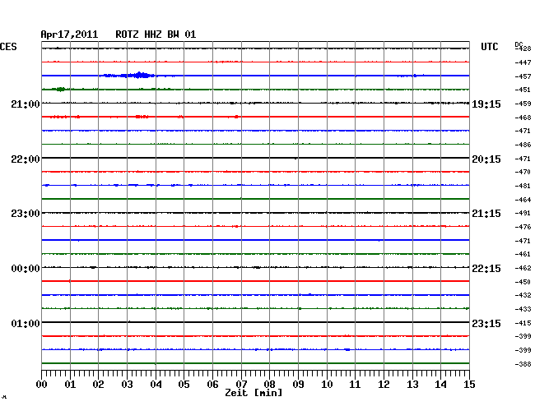This screenshot has height=406, width=535.
Task: Click the 13 minute axis label
Action: (412, 385)
